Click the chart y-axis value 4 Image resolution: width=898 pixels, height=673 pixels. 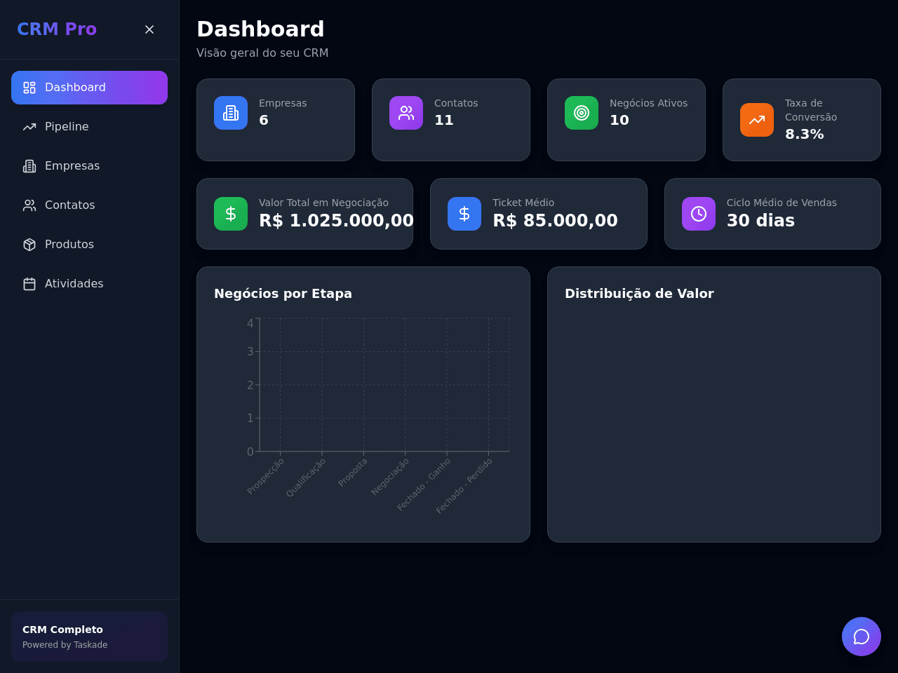click(250, 323)
